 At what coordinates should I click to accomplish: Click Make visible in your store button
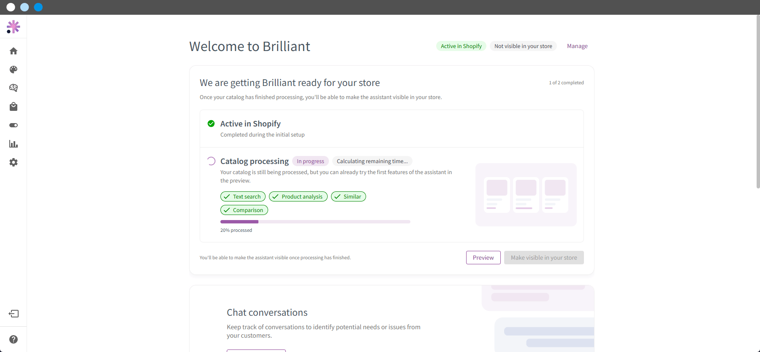(544, 258)
